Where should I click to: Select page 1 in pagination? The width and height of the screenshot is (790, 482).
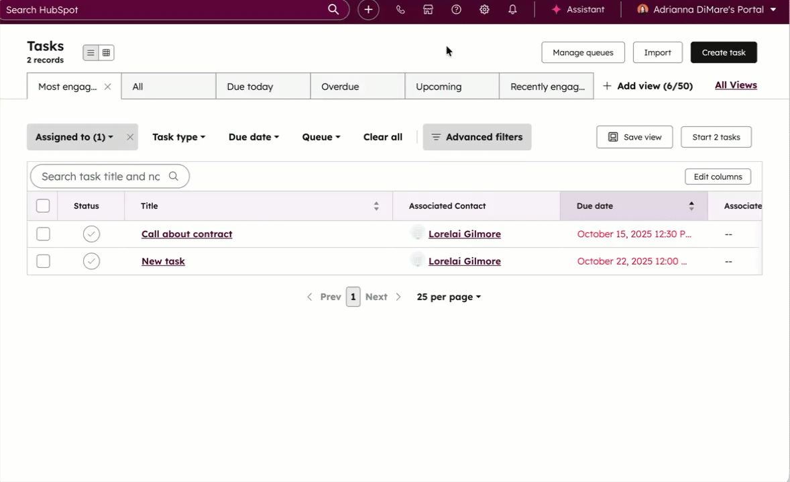click(353, 297)
